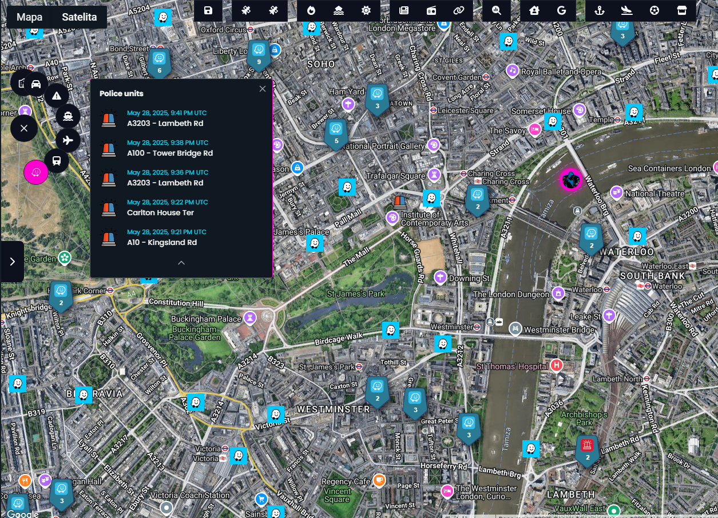Image resolution: width=718 pixels, height=518 pixels.
Task: Toggle the fire layer icon
Action: coord(311,10)
